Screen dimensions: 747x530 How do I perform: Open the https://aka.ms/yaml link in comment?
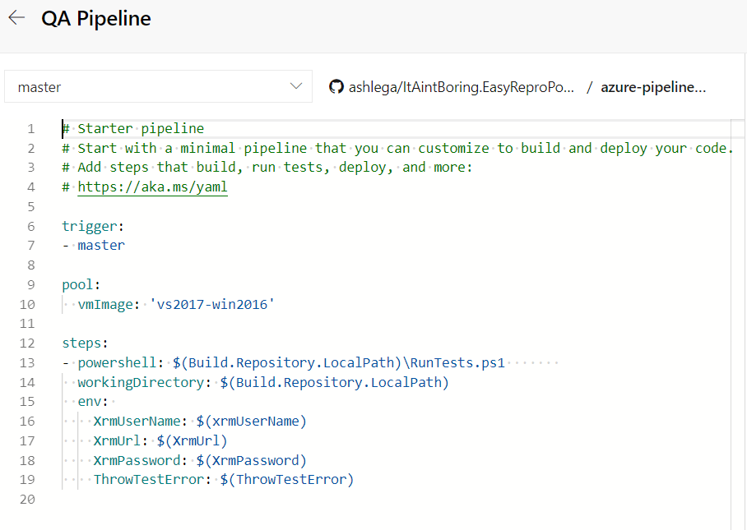click(152, 187)
